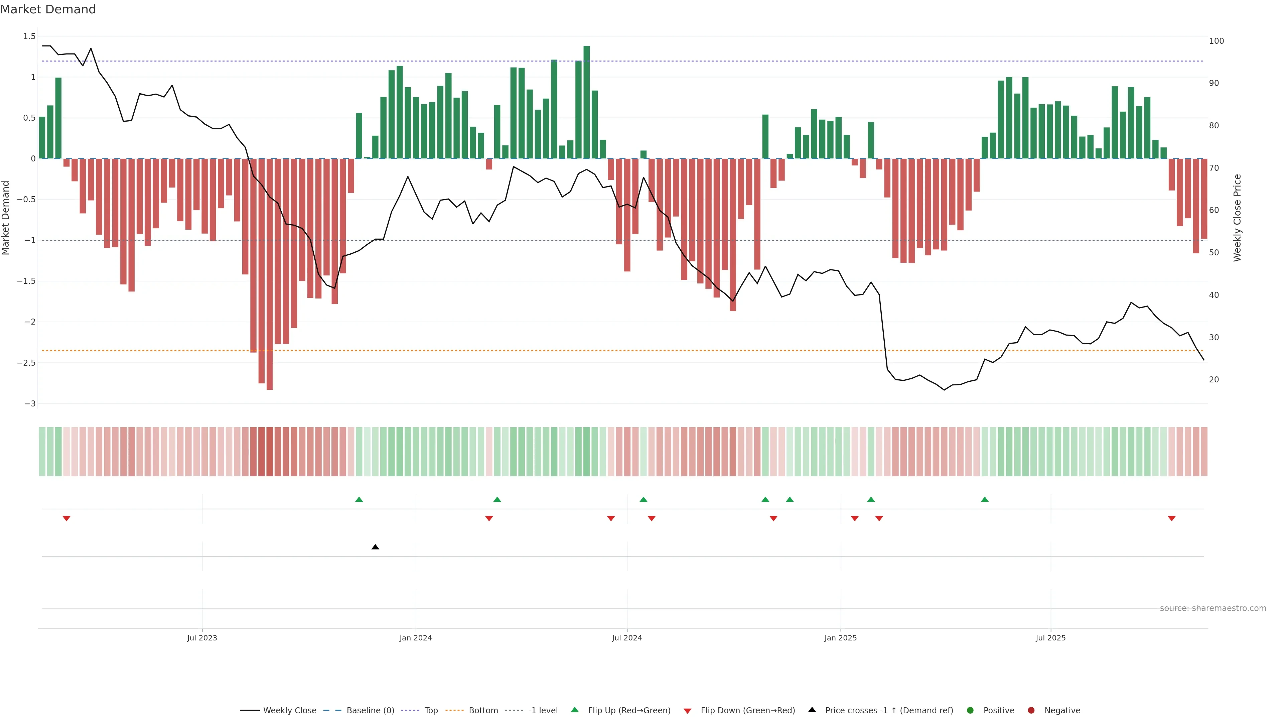Viewport: 1283px width, 722px height.
Task: Click the rightmost green Flip Up triangle marker
Action: coord(985,499)
